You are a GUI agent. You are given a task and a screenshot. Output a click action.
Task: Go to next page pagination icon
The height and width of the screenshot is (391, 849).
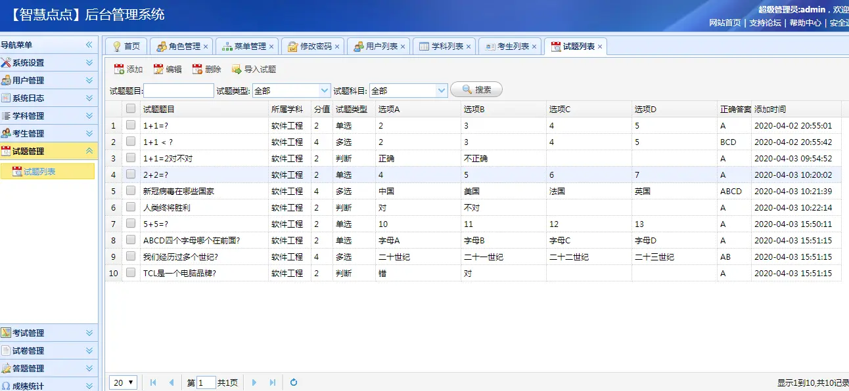(254, 382)
